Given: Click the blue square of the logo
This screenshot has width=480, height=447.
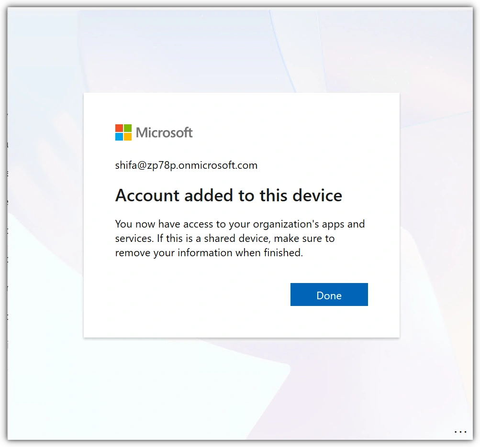Looking at the screenshot, I should [119, 137].
